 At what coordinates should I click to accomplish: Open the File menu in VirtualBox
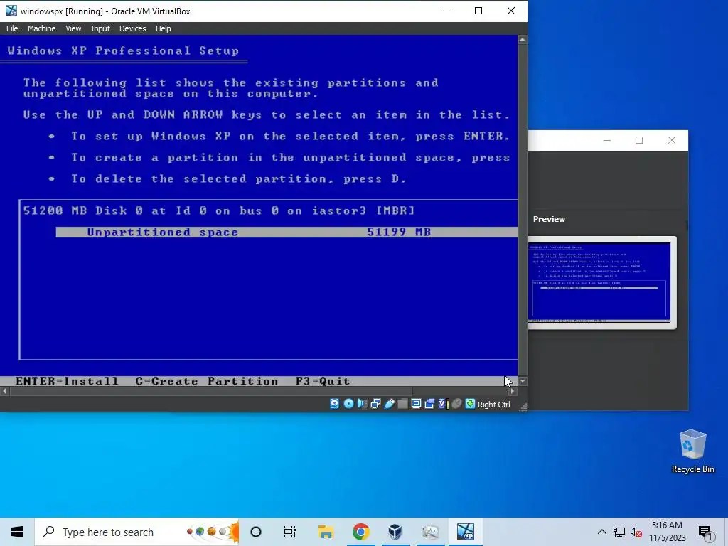coord(12,28)
